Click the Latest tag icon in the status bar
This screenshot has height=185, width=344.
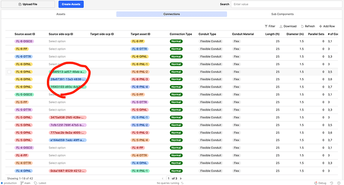(35, 183)
